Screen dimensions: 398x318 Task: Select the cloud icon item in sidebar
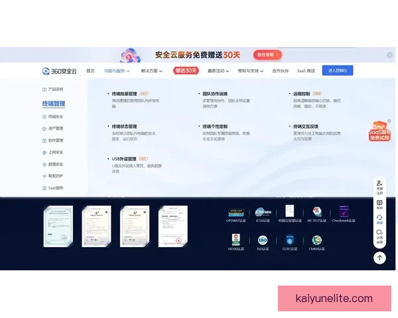(53, 176)
